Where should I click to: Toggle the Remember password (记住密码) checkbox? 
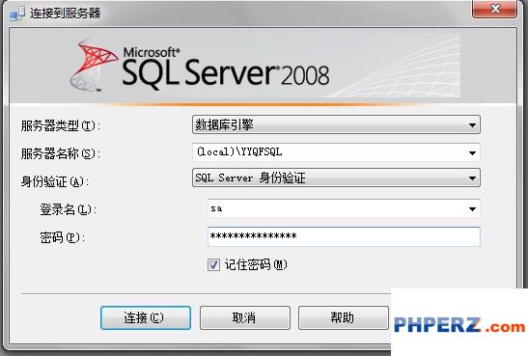coord(213,264)
